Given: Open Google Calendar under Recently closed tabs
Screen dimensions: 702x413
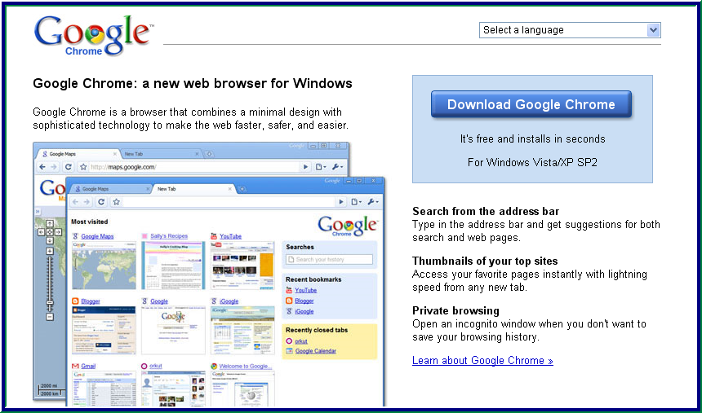Looking at the screenshot, I should click(316, 351).
